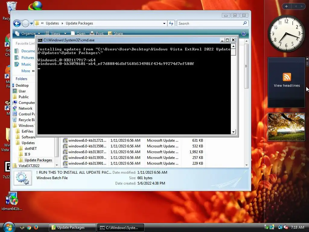309x232 pixels.
Task: Click the Explorer Back navigation button
Action: (17, 24)
